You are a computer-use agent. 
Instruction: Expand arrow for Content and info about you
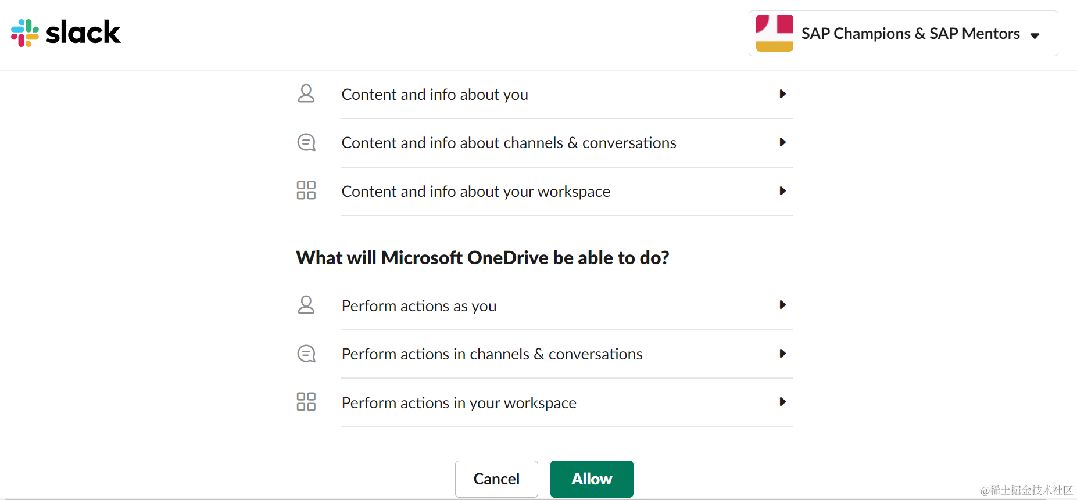[x=782, y=94]
